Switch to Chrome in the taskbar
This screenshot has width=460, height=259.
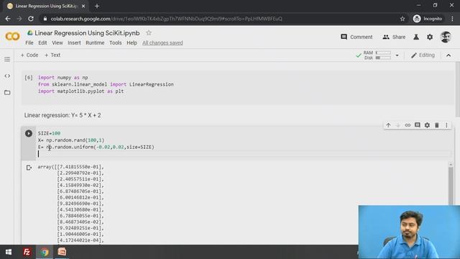45,252
